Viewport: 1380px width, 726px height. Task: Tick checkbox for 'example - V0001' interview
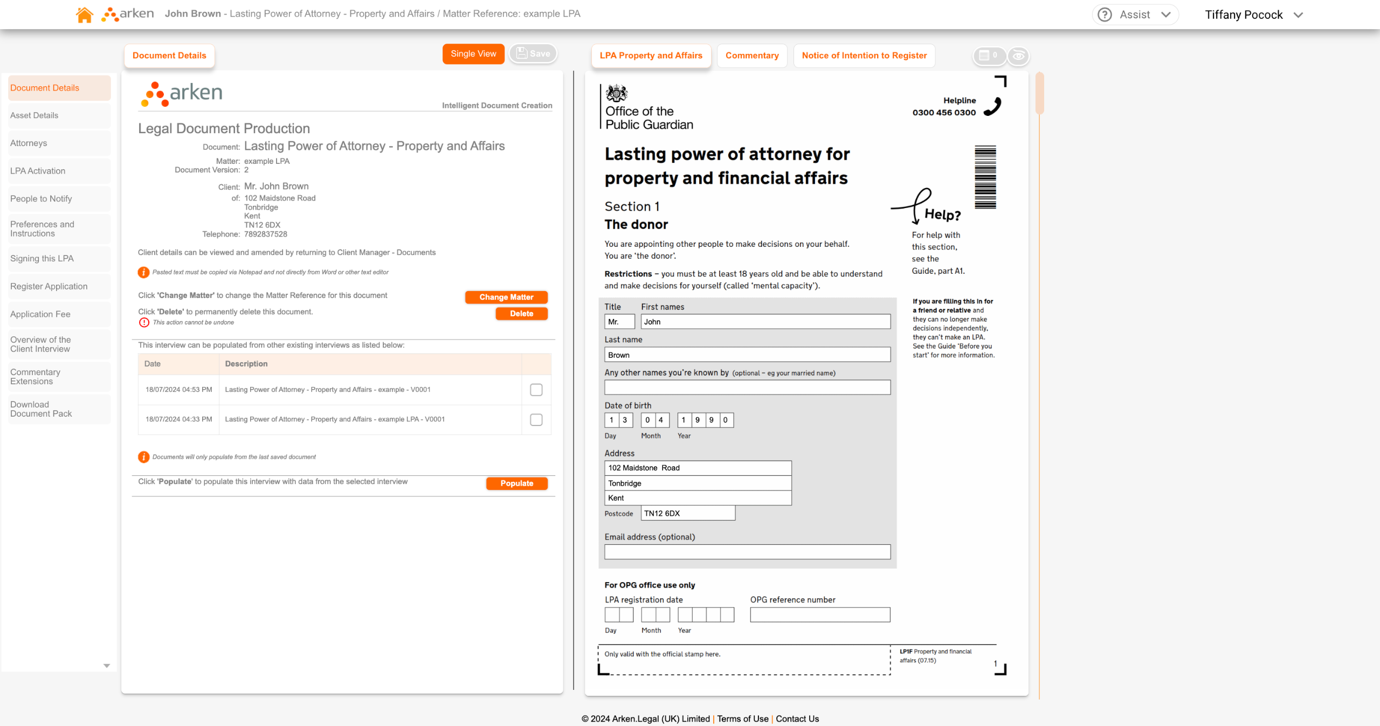click(536, 390)
